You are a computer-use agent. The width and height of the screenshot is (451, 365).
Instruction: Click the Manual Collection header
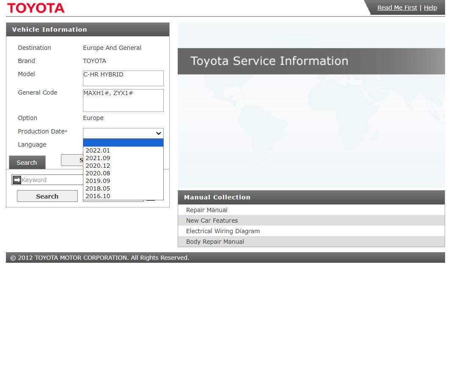[x=311, y=197]
